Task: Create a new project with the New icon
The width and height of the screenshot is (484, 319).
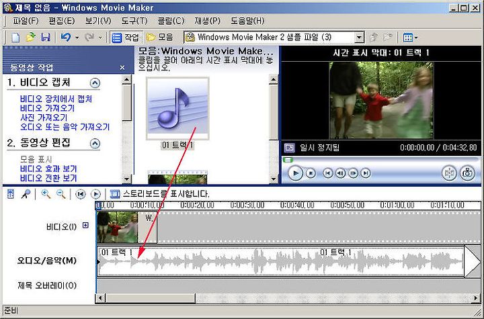Action: pos(15,38)
